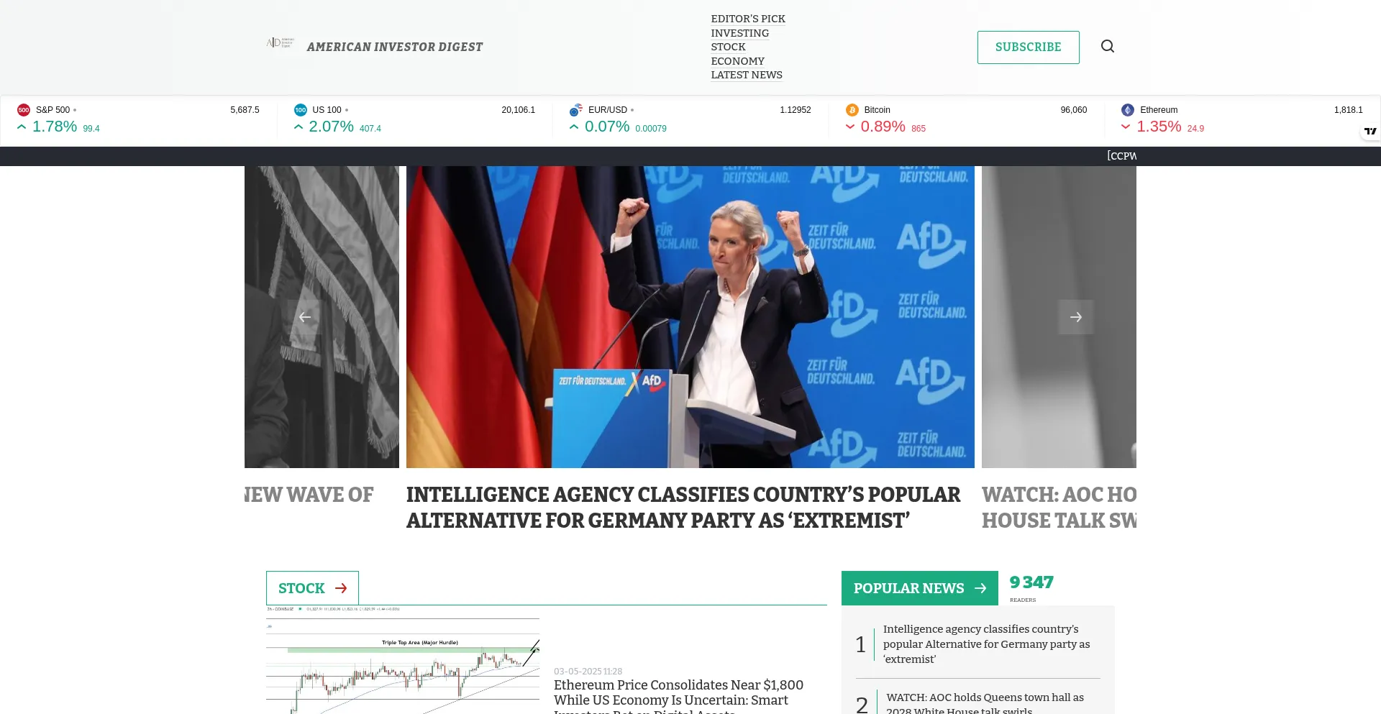
Task: Advance to next carousel slide arrow
Action: click(1076, 317)
